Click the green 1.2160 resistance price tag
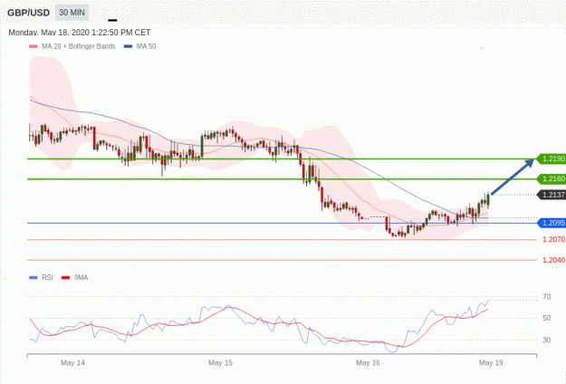 point(552,178)
